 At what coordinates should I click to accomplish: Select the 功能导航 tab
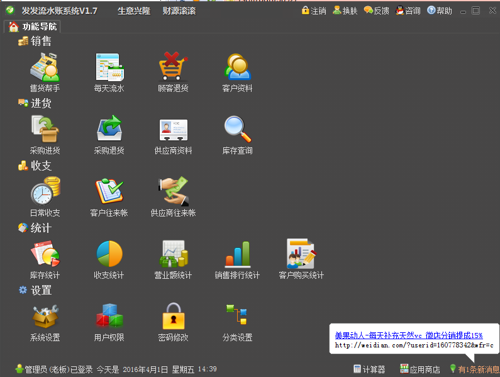coord(33,26)
